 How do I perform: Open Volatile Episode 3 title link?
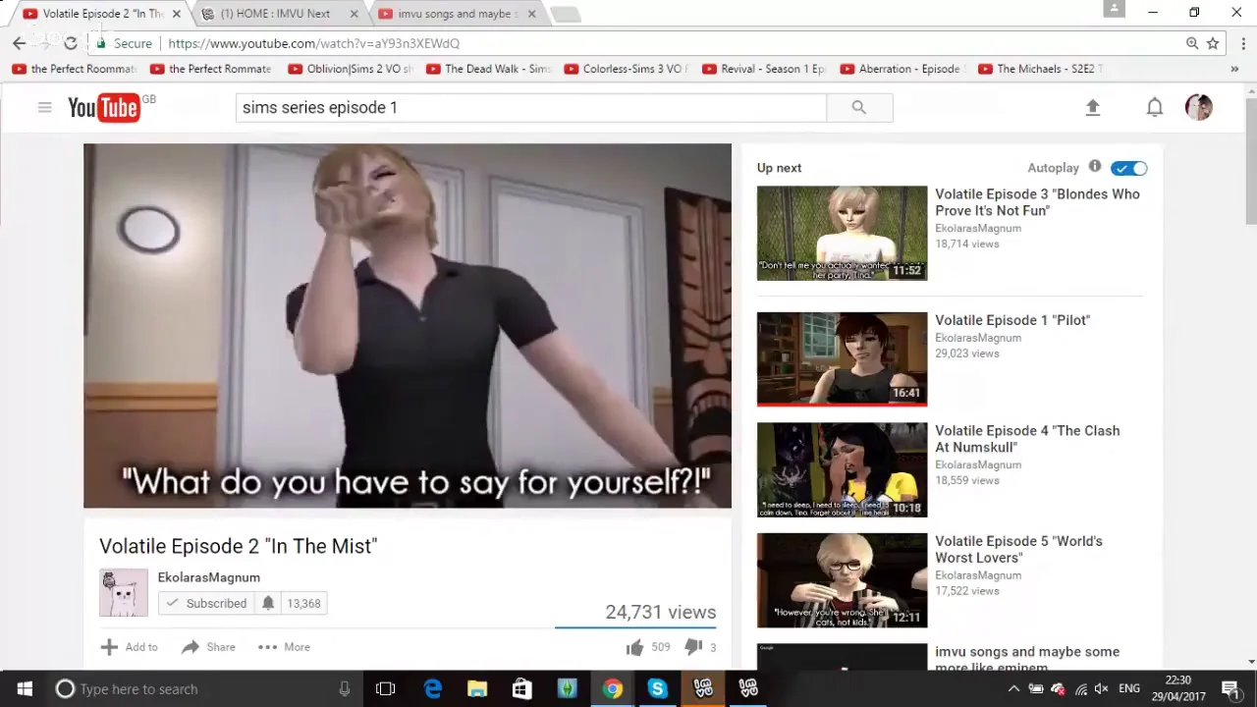click(1036, 202)
